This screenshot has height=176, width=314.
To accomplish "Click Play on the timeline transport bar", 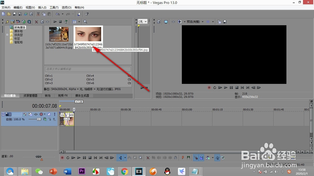I will click(79, 158).
